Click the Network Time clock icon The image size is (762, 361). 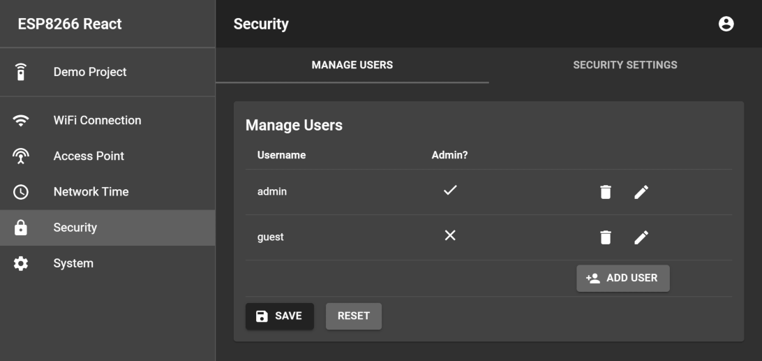[21, 191]
